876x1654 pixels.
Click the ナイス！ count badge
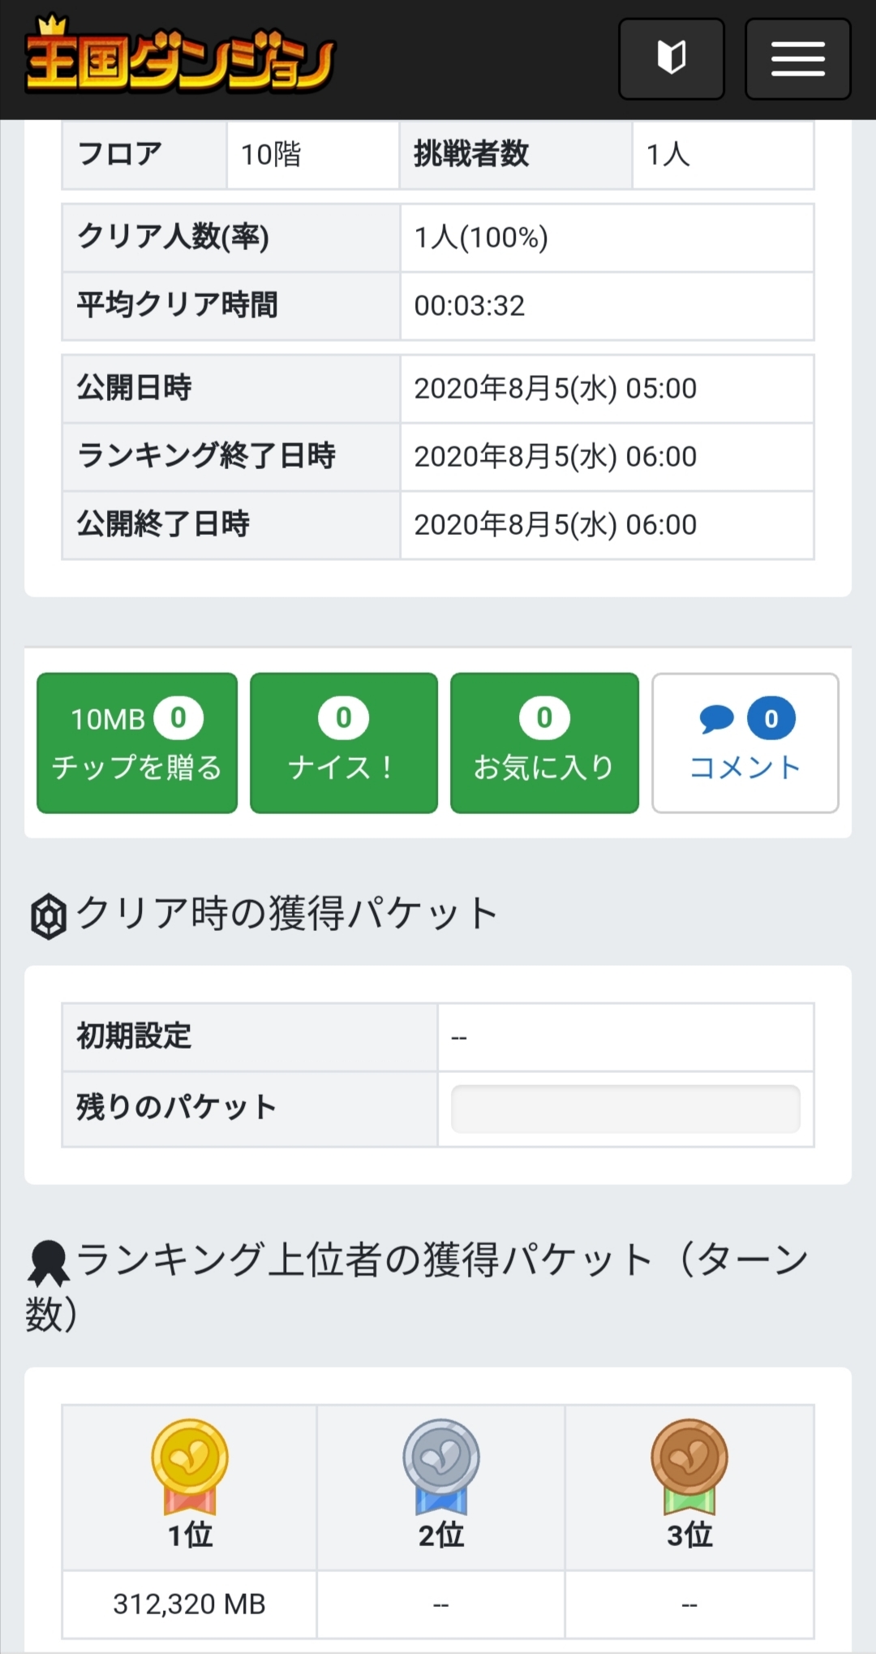coord(343,717)
